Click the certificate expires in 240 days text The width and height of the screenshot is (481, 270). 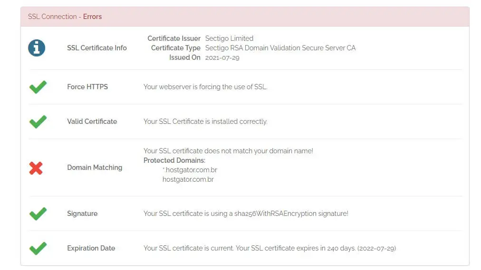(x=316, y=248)
